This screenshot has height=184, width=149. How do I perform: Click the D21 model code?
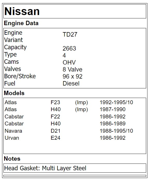click(x=56, y=131)
